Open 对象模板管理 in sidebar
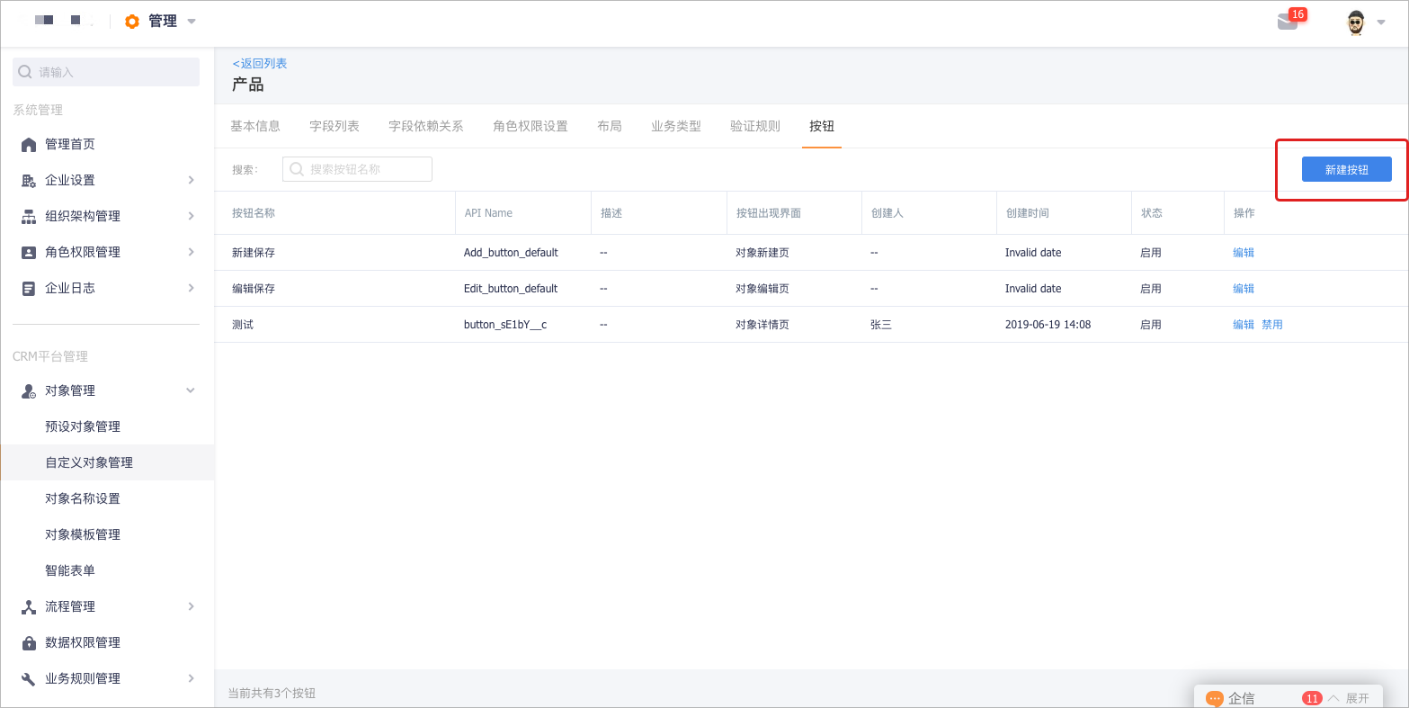The width and height of the screenshot is (1409, 708). (x=83, y=534)
